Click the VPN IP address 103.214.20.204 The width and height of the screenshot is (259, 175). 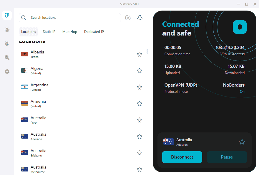(230, 48)
